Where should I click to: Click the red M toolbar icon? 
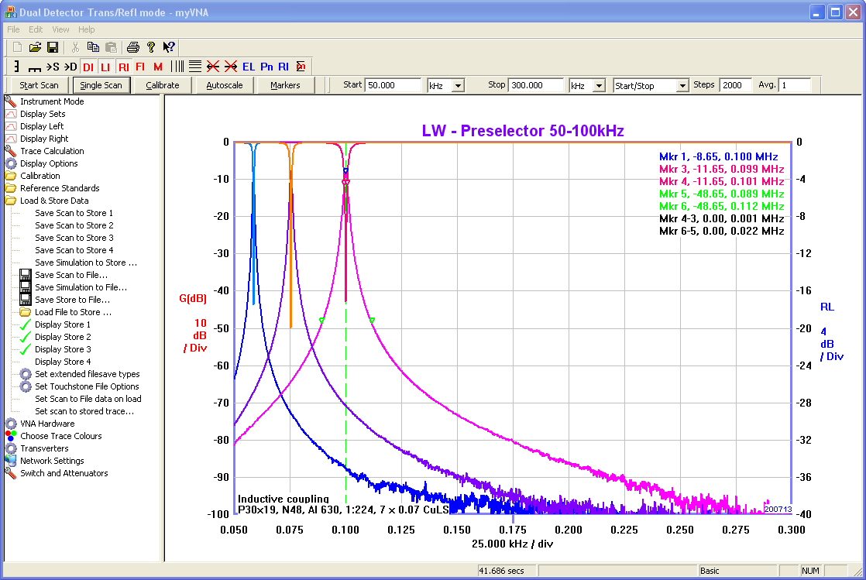pyautogui.click(x=158, y=67)
